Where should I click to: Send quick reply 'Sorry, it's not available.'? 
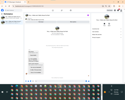[36, 72]
